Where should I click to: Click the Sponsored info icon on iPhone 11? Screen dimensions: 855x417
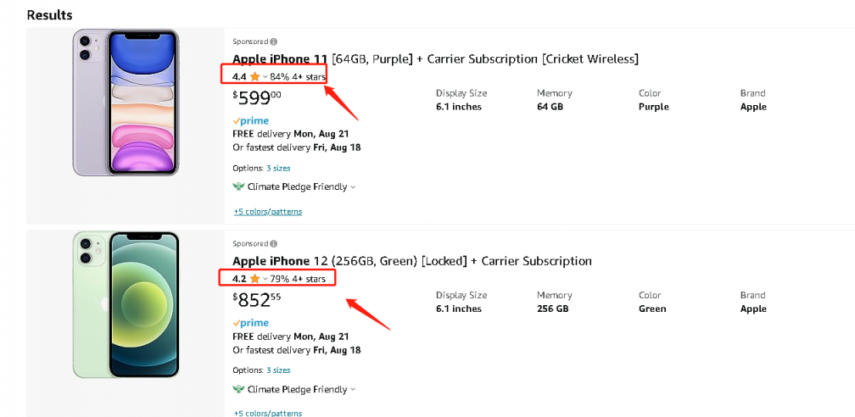click(274, 42)
